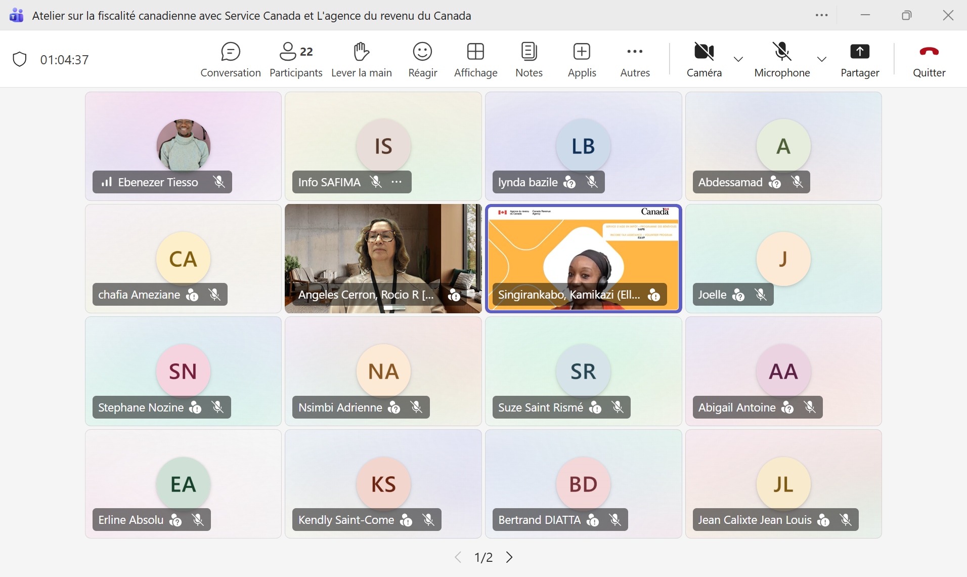The width and height of the screenshot is (967, 577).
Task: Unmute the Microphone
Action: (781, 60)
